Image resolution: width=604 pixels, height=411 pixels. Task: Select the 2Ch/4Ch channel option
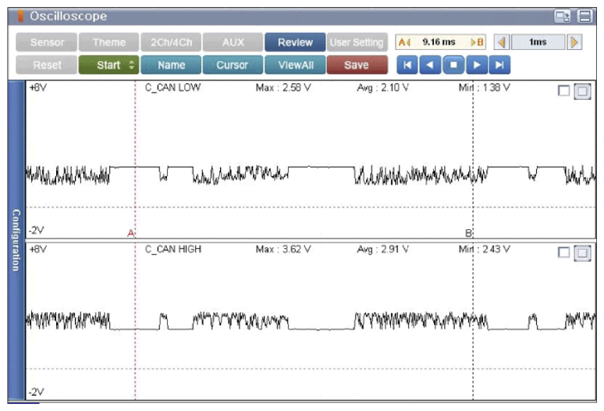(x=170, y=42)
